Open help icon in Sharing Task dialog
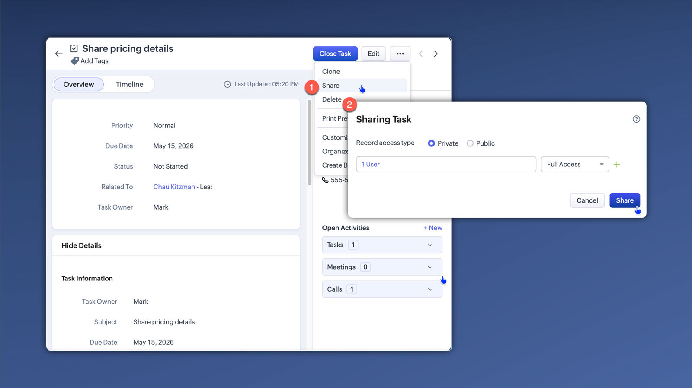Image resolution: width=692 pixels, height=388 pixels. coord(636,119)
